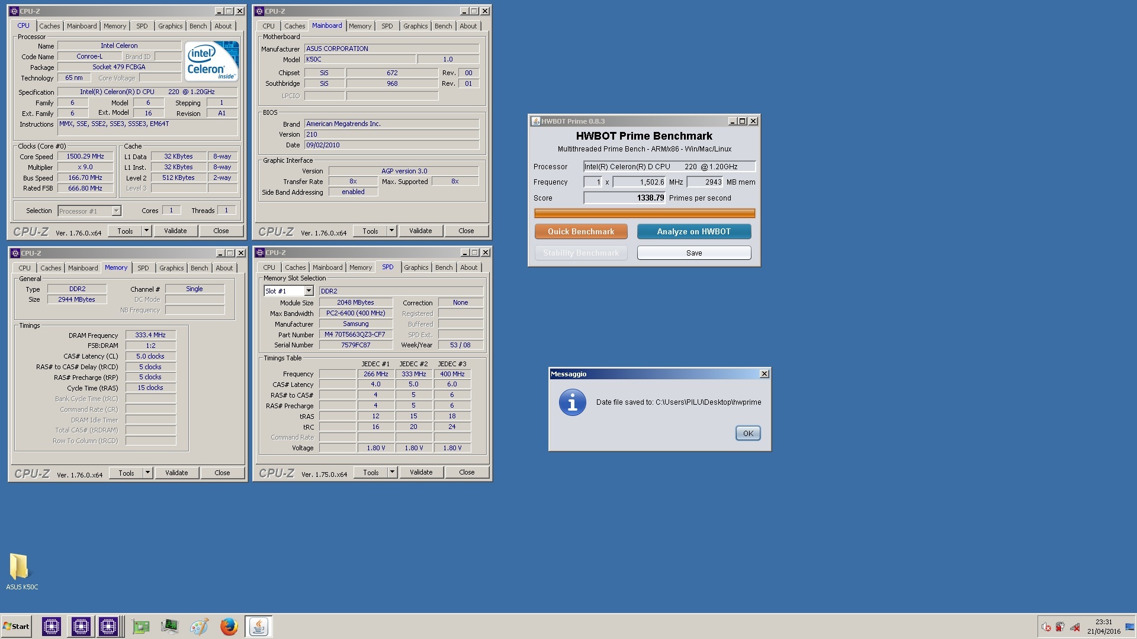The width and height of the screenshot is (1137, 639).
Task: Click the HWBOT Processor name field
Action: (x=669, y=167)
